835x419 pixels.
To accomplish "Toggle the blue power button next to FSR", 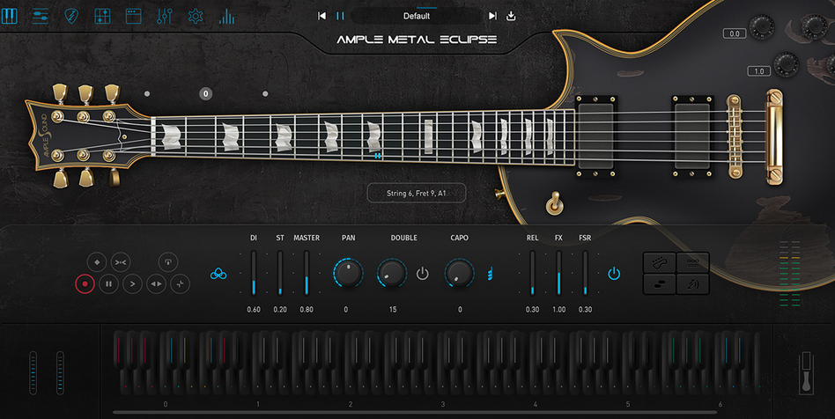I will click(x=614, y=274).
